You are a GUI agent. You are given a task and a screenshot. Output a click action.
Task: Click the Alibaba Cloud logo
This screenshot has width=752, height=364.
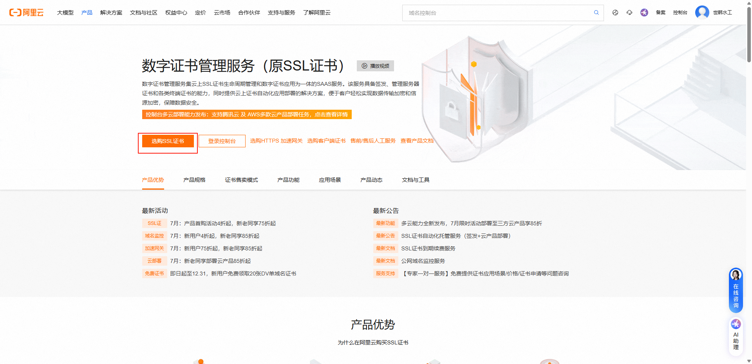pyautogui.click(x=26, y=13)
